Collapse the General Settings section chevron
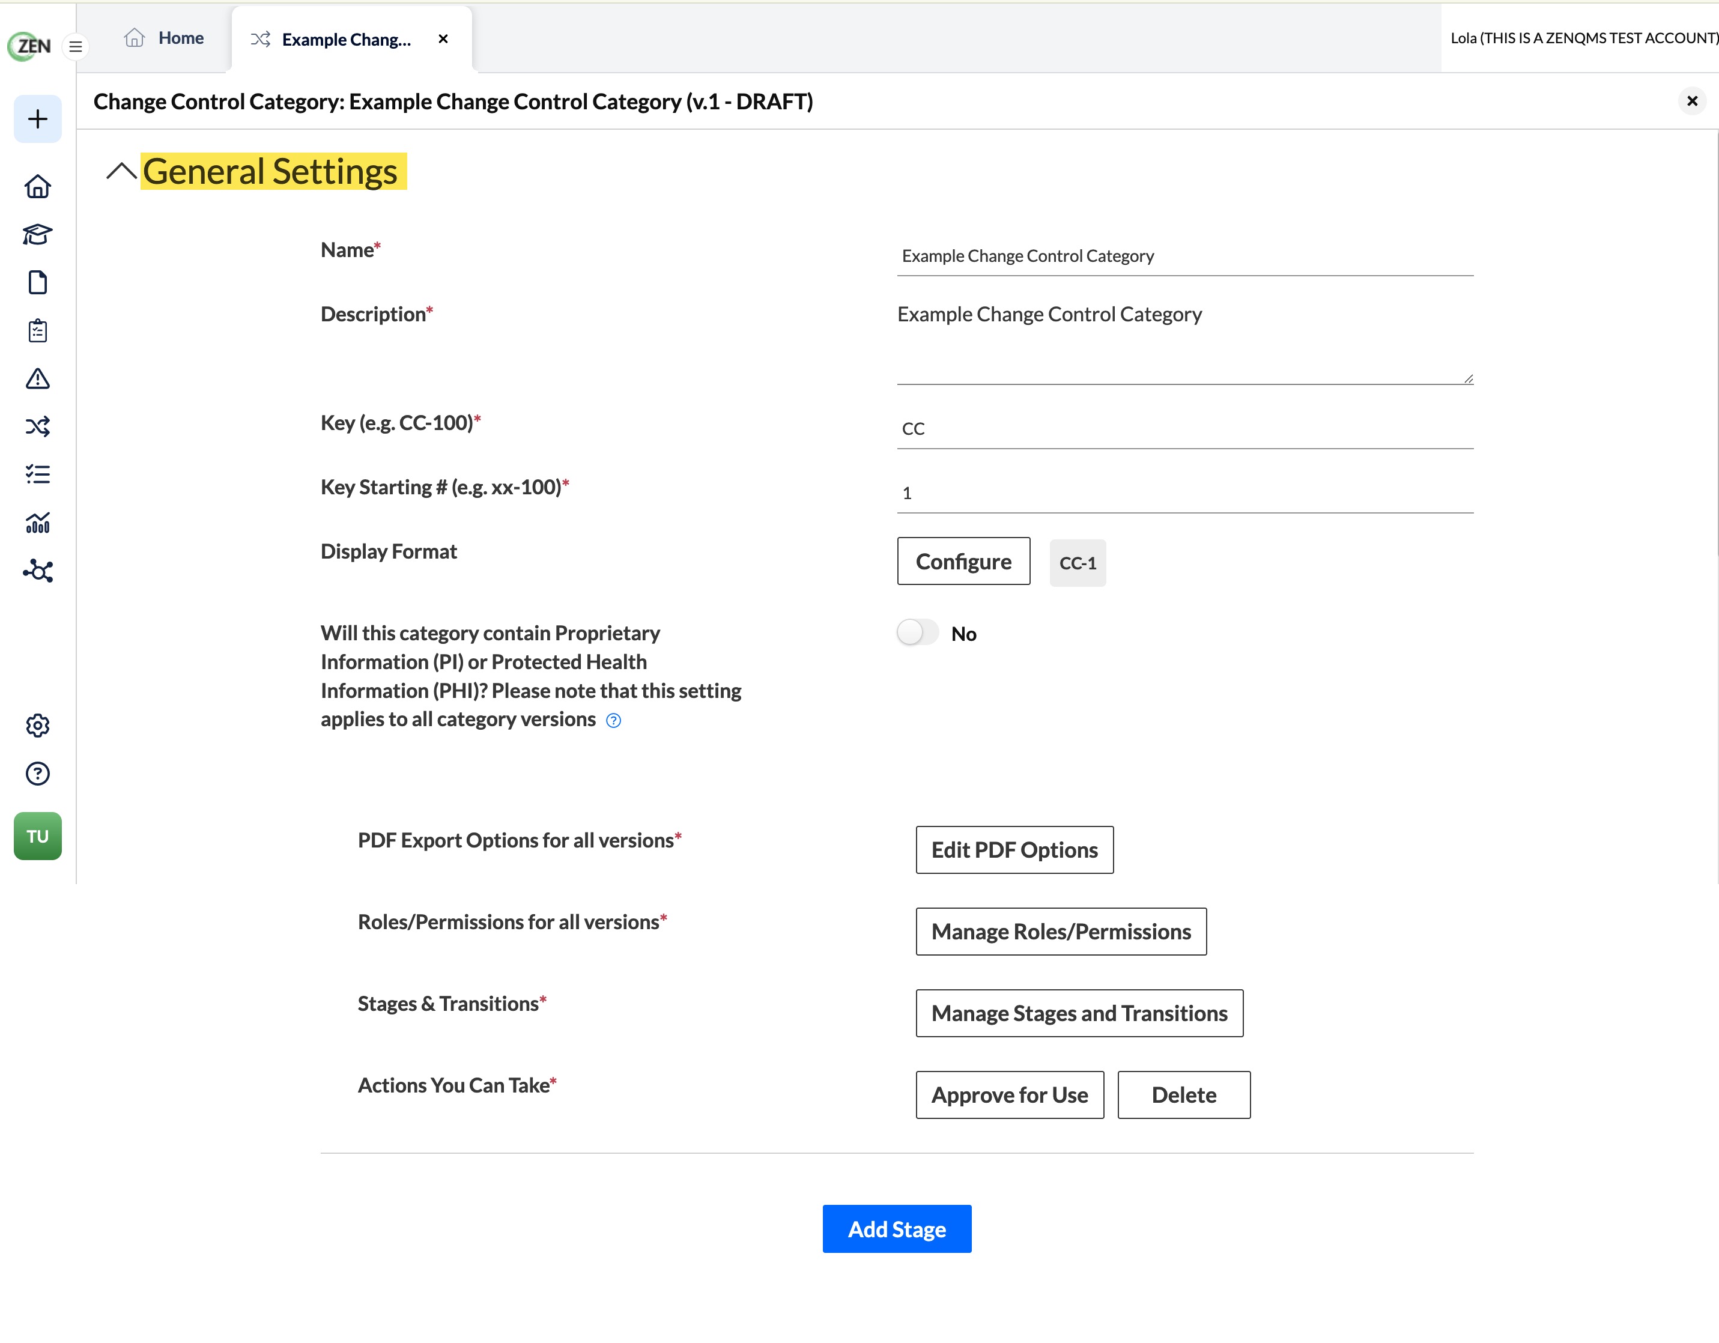 click(x=121, y=172)
